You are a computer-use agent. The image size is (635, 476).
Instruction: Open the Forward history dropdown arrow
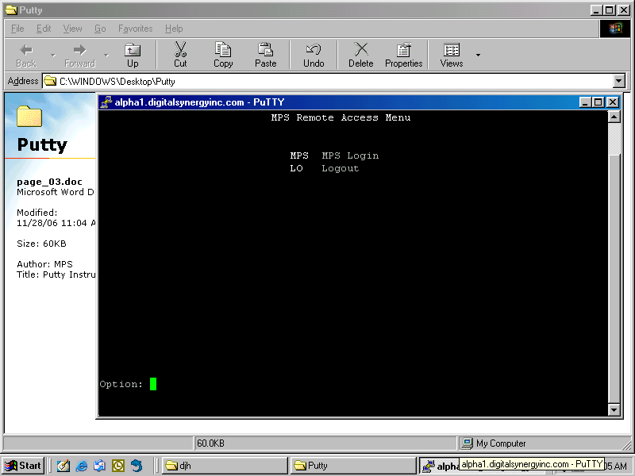(x=106, y=55)
